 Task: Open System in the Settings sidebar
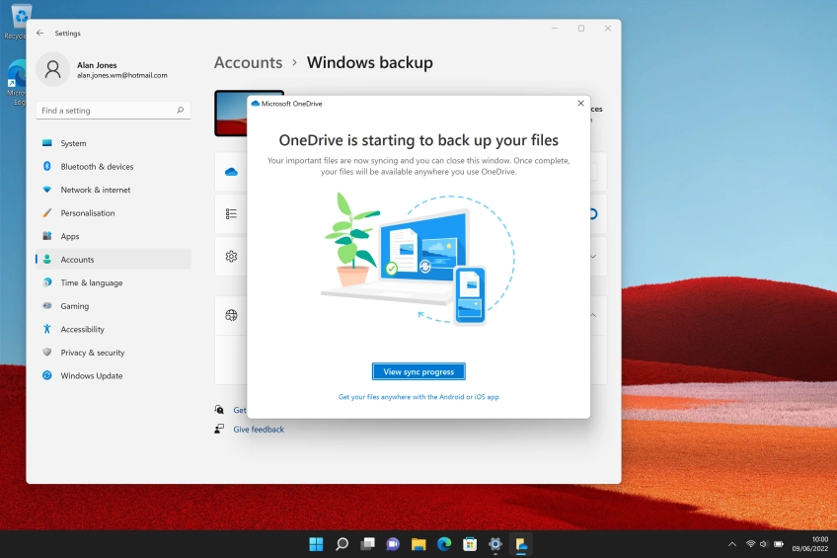(73, 143)
